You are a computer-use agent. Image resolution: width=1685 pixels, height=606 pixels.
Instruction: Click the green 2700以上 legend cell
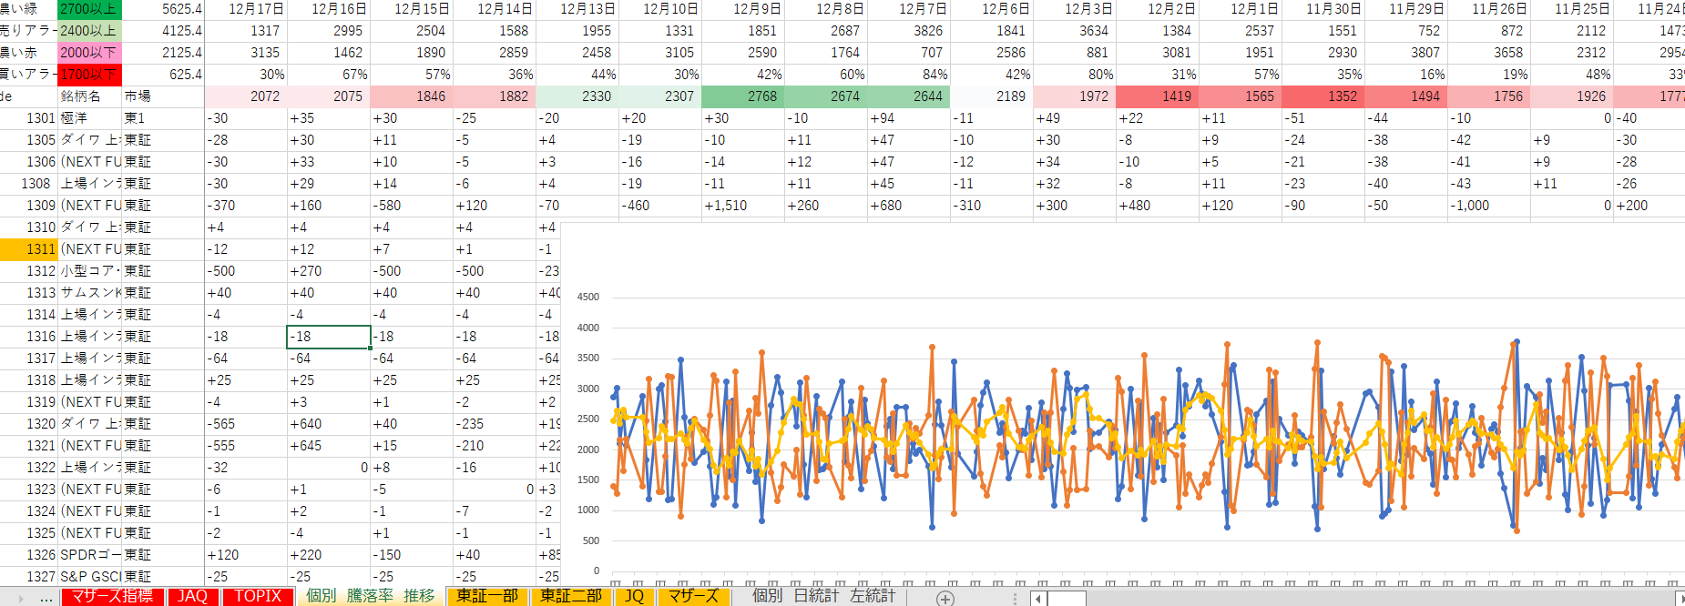click(89, 9)
